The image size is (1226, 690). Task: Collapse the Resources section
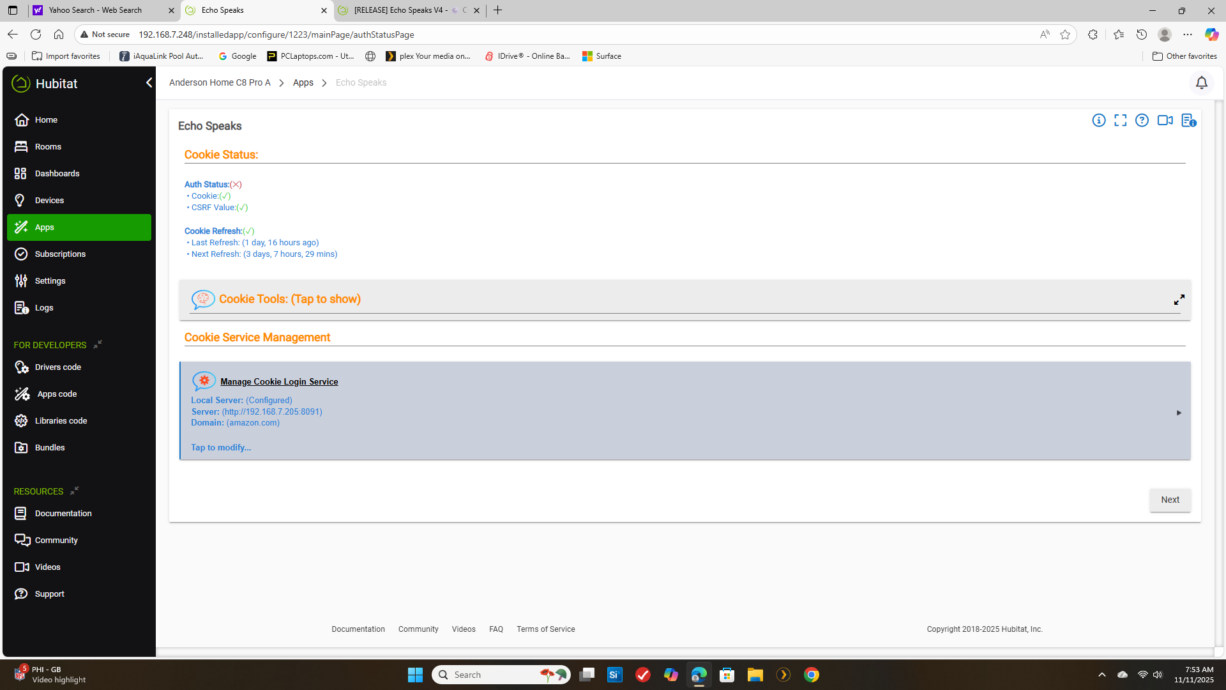click(x=75, y=491)
